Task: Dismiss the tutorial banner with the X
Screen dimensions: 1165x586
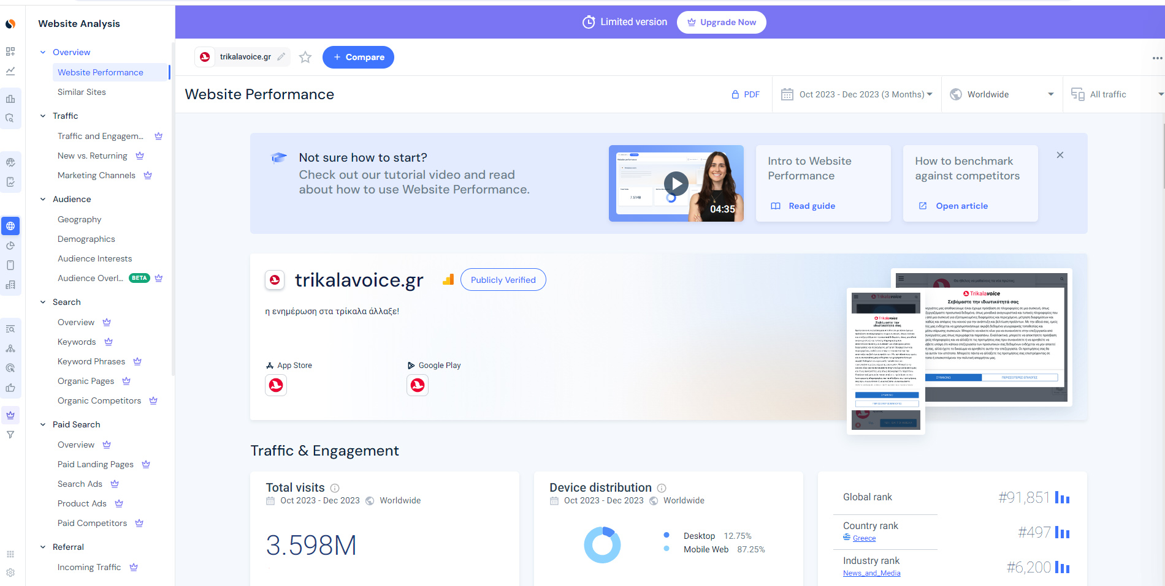Action: (1060, 155)
